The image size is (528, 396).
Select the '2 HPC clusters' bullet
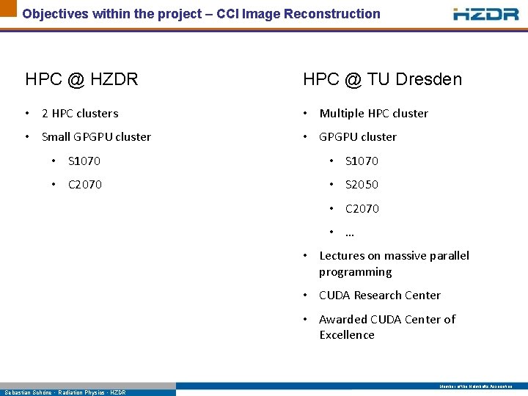point(80,114)
